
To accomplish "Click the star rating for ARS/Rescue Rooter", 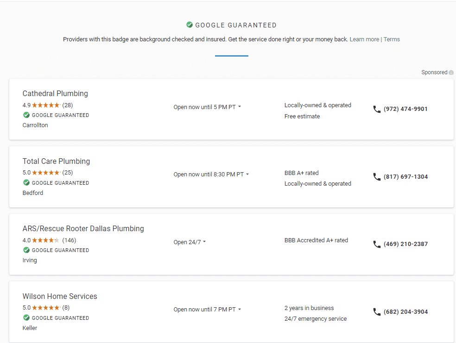I will (x=46, y=240).
